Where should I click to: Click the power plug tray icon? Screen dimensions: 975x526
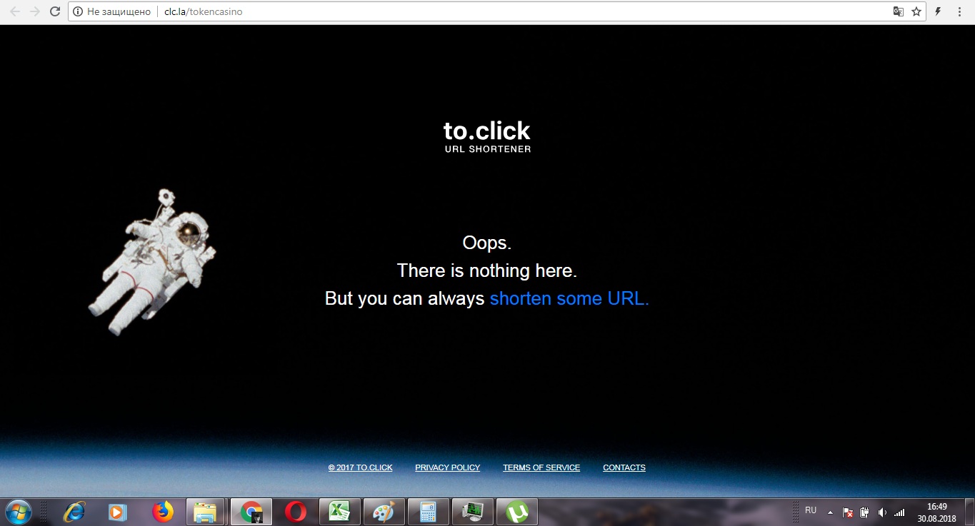[x=864, y=512]
